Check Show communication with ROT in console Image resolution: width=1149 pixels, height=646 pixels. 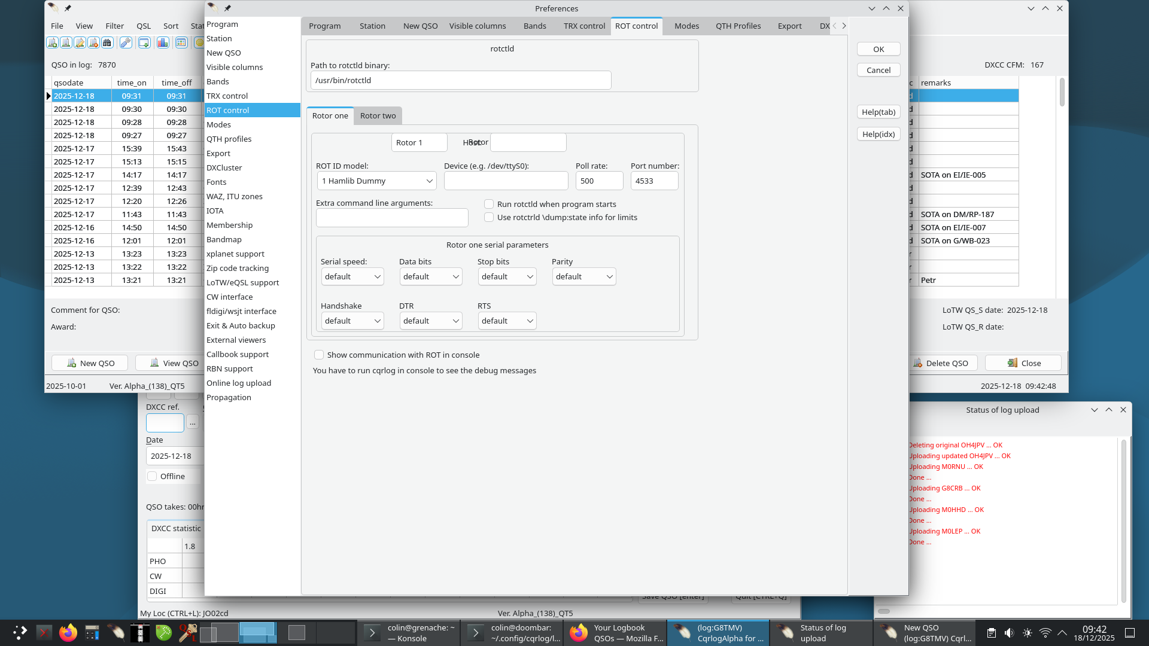pyautogui.click(x=319, y=355)
